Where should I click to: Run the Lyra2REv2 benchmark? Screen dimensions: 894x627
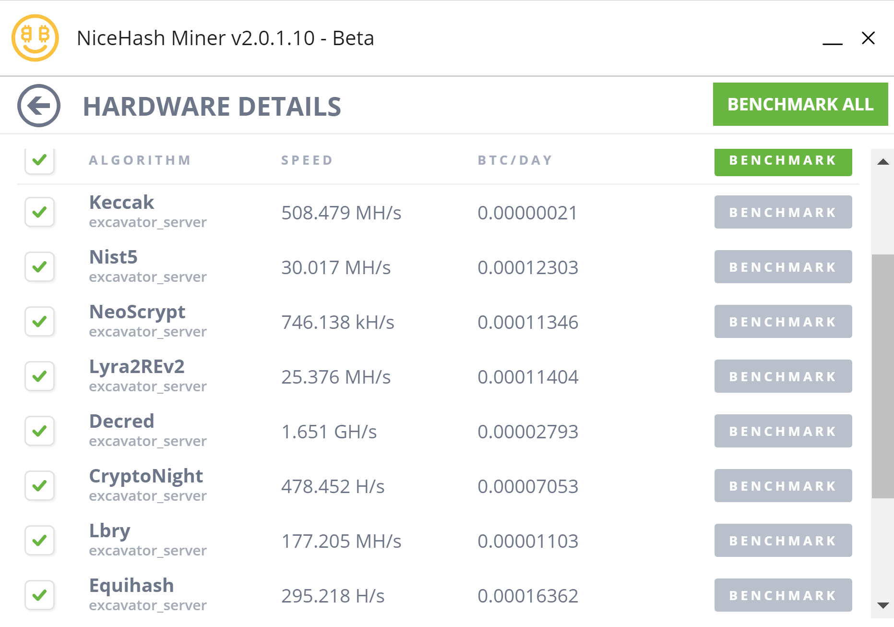coord(783,376)
